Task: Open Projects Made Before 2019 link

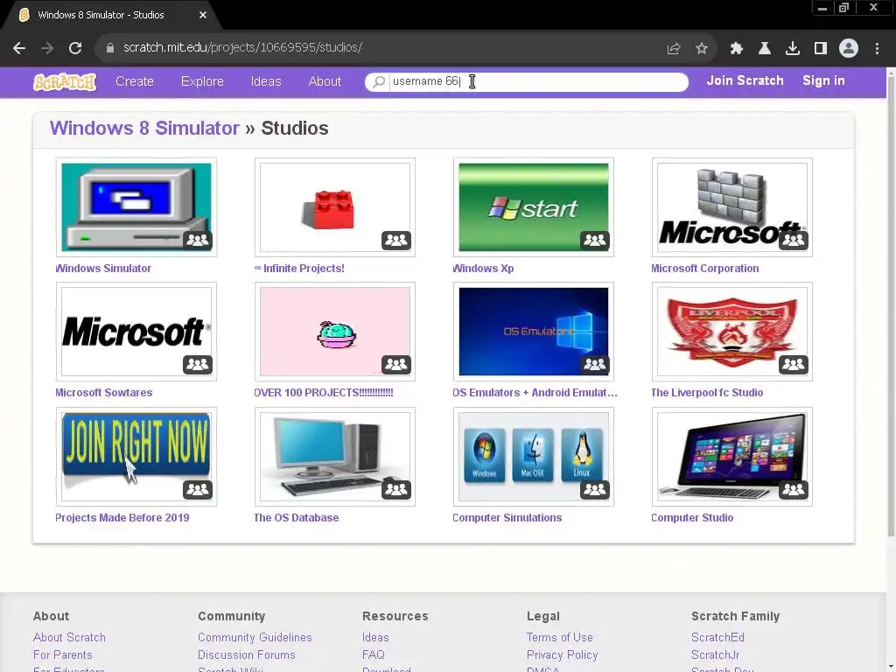Action: (122, 518)
